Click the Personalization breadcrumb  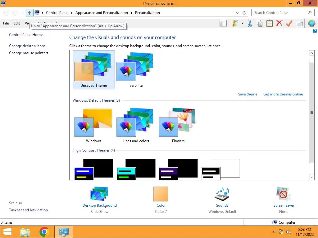click(148, 12)
